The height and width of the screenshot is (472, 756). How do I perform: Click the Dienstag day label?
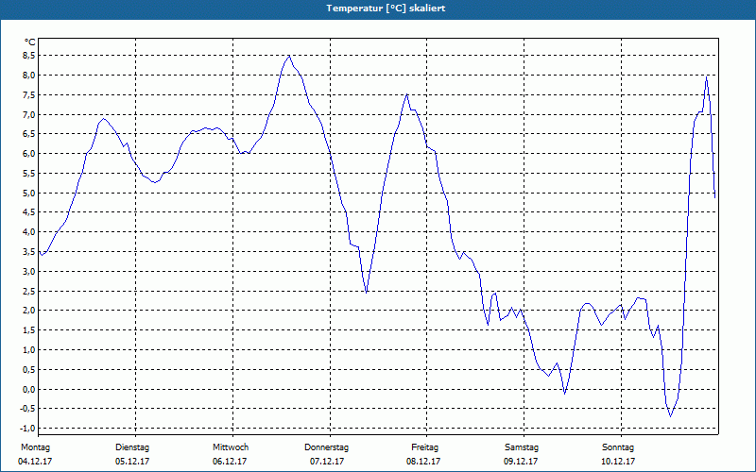pos(132,447)
